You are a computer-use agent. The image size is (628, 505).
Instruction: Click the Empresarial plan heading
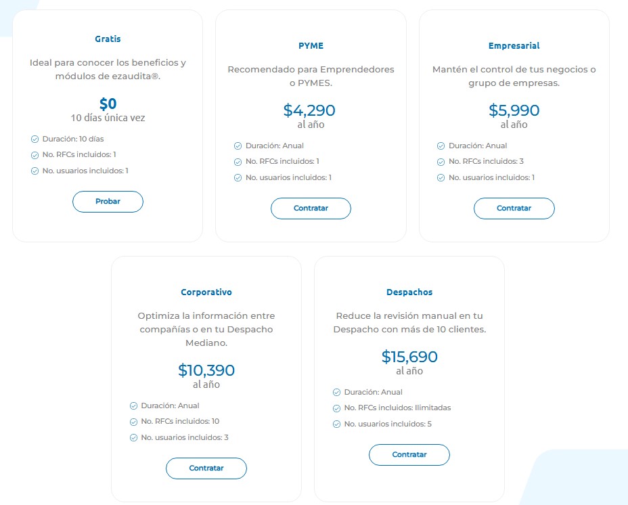coord(514,45)
